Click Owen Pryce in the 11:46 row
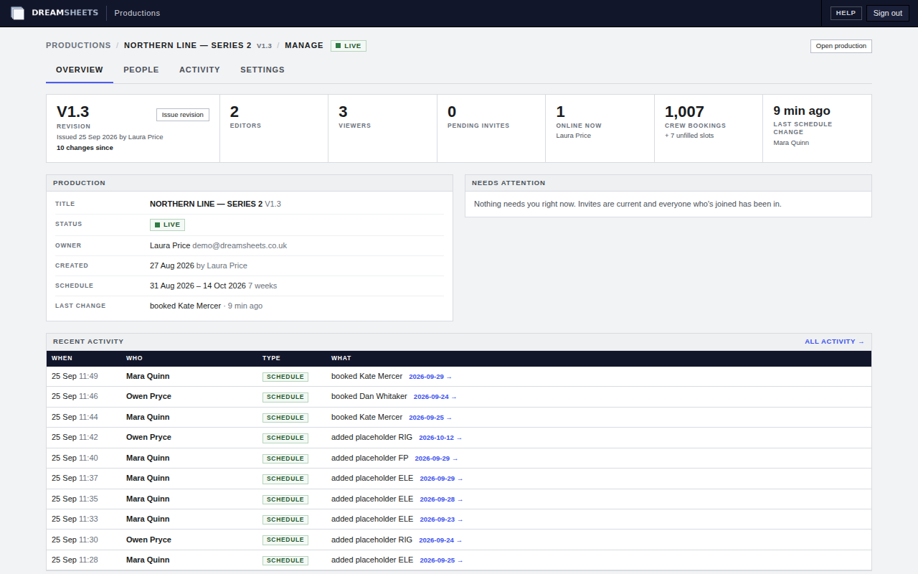The image size is (918, 574). pyautogui.click(x=148, y=396)
